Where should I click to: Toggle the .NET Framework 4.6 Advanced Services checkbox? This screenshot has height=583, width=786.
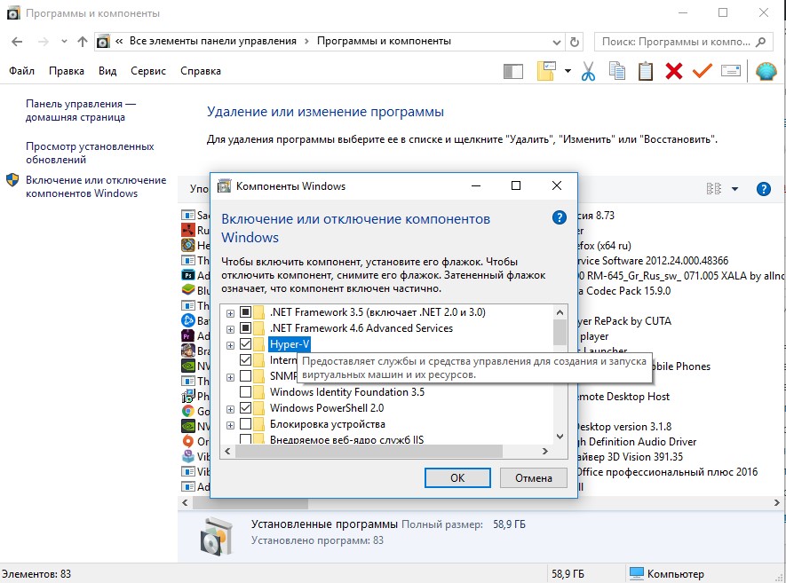tap(245, 328)
